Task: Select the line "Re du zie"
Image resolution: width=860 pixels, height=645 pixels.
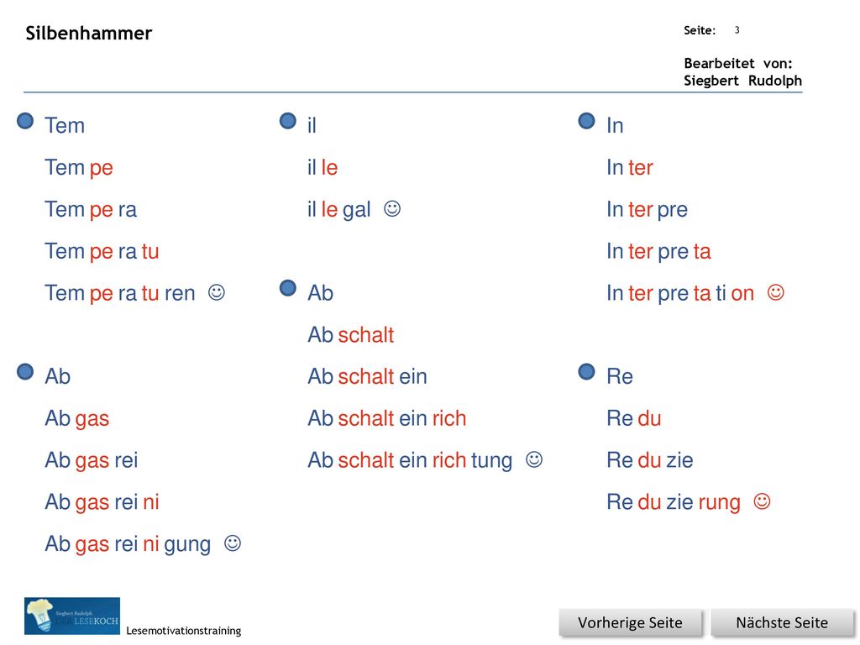Action: pyautogui.click(x=649, y=460)
